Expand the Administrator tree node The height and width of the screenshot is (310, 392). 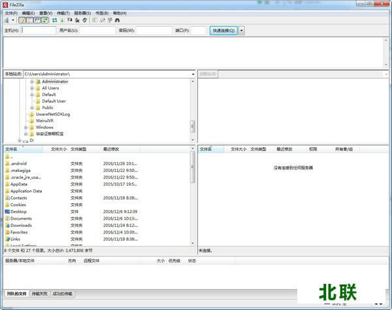tap(32, 82)
